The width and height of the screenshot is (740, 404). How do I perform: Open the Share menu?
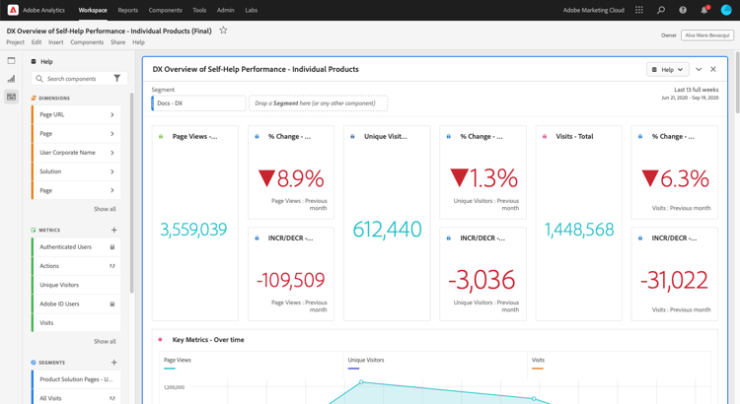tap(118, 42)
